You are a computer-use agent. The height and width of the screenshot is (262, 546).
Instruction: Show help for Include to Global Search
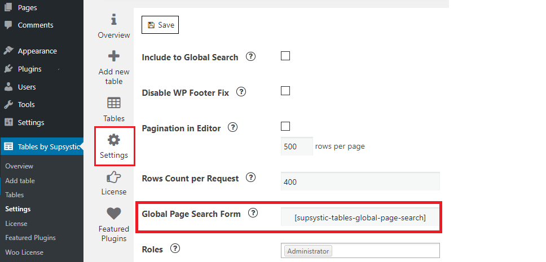(x=250, y=57)
